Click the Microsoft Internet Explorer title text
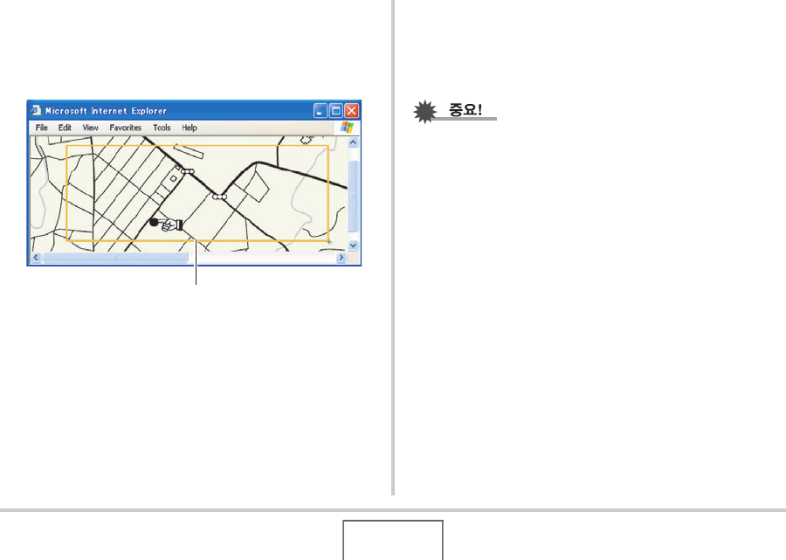The width and height of the screenshot is (786, 560). pyautogui.click(x=106, y=111)
